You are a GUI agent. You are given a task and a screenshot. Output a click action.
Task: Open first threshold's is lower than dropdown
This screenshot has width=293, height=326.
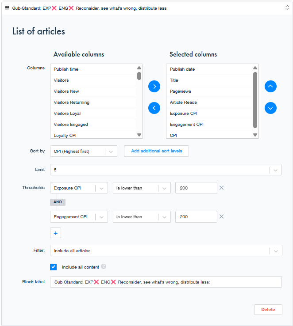142,188
